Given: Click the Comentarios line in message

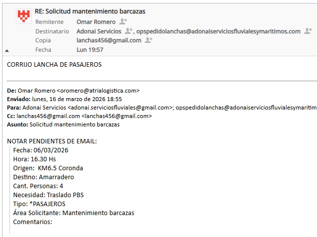Looking at the screenshot, I should click(32, 222).
